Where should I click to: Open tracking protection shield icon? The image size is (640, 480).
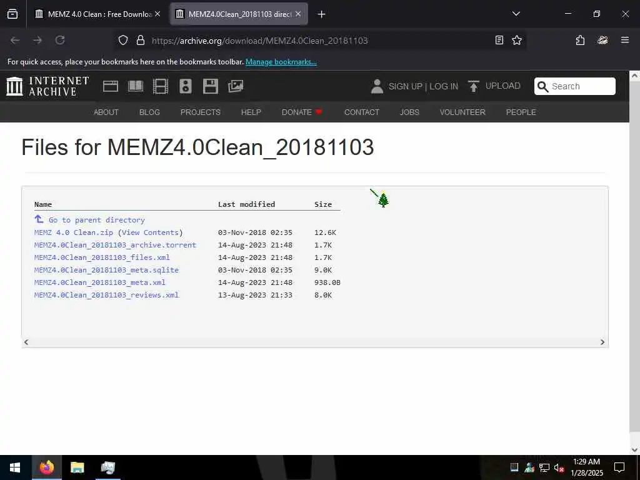(123, 40)
